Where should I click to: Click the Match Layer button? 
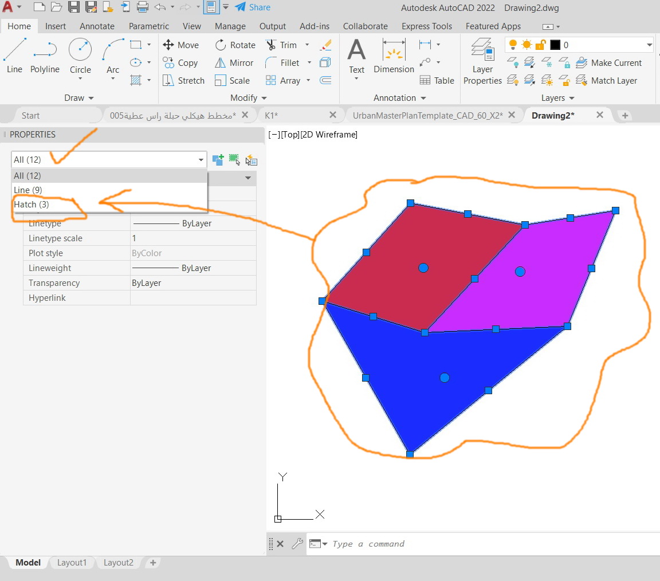[x=606, y=80]
